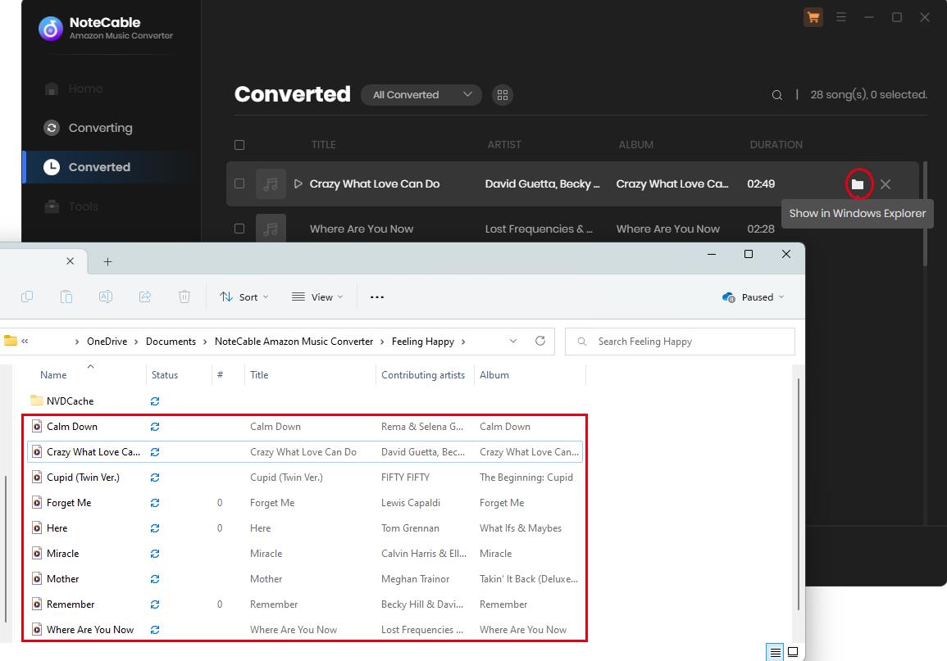Screen dimensions: 947x661
Task: Check the Crazy What Love Can Do checkbox
Action: click(239, 183)
